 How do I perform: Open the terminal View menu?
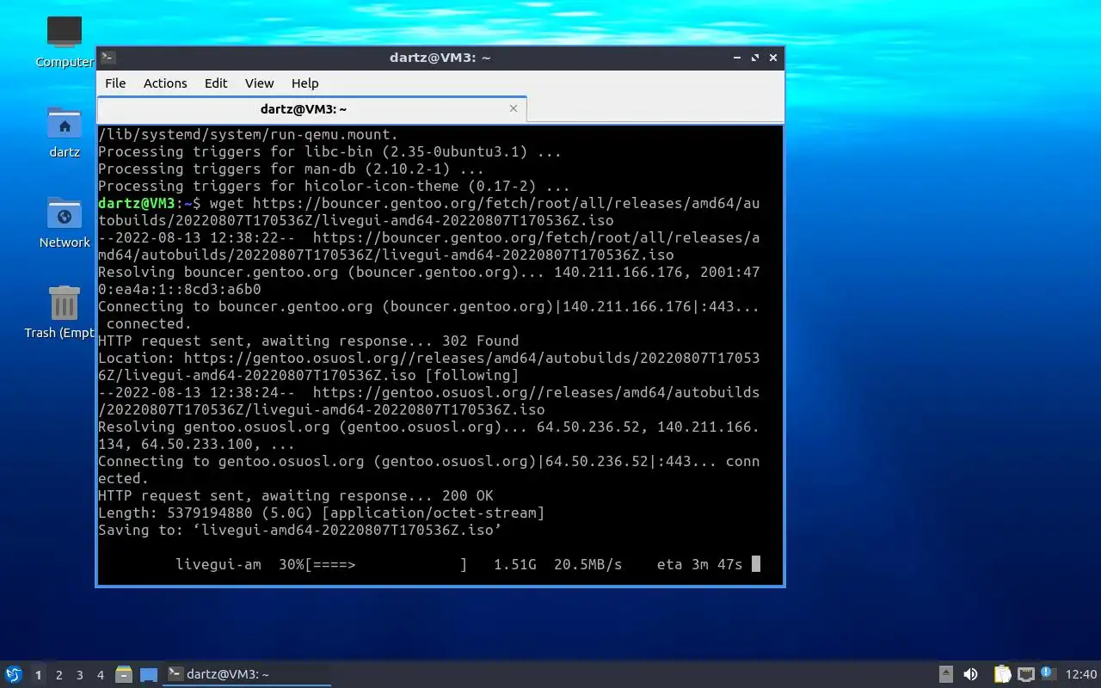(259, 83)
